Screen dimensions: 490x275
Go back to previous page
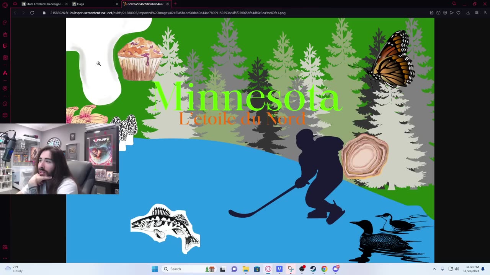(x=15, y=13)
